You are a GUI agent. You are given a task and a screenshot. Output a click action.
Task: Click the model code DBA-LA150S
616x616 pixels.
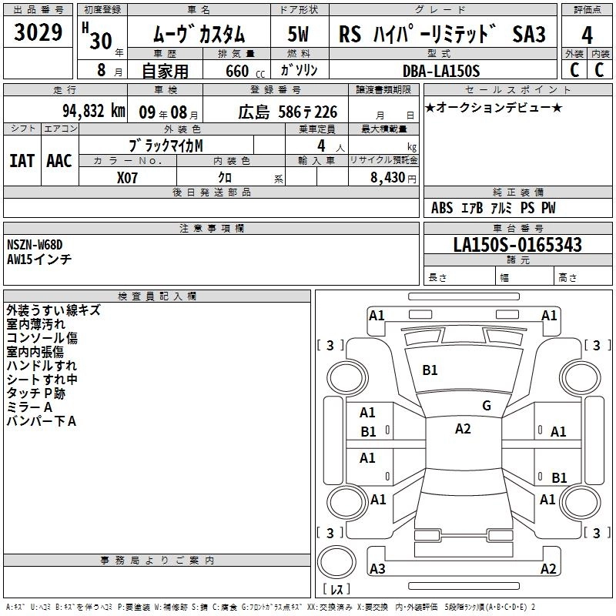[440, 70]
